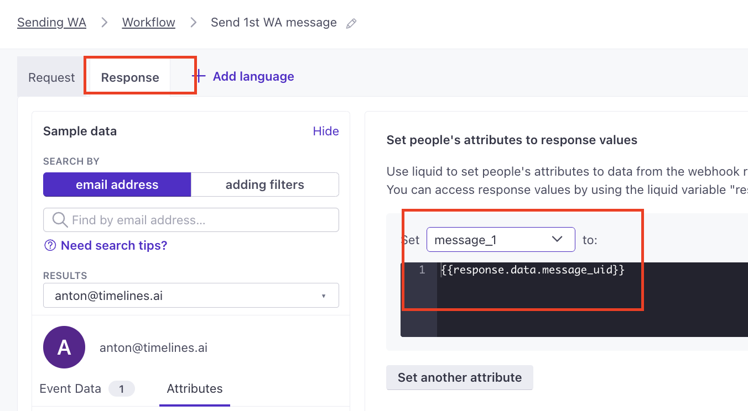The image size is (748, 411).
Task: Click the liquid code line in the editor
Action: point(533,270)
